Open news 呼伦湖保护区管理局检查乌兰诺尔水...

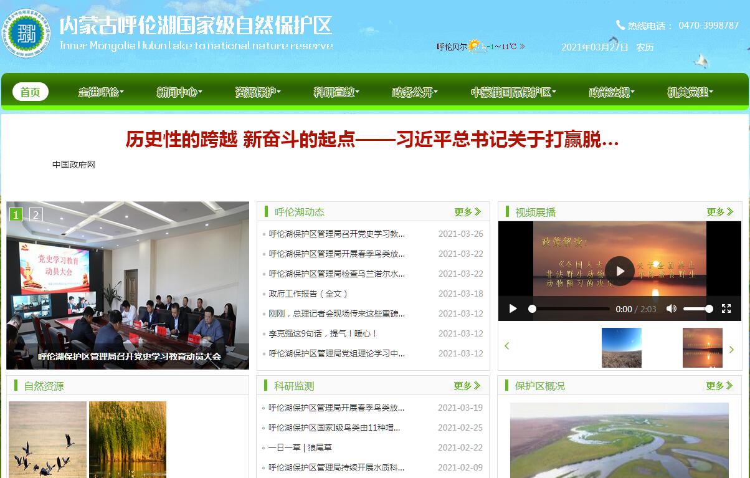(337, 274)
